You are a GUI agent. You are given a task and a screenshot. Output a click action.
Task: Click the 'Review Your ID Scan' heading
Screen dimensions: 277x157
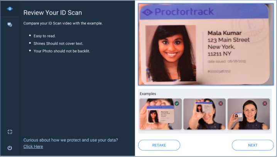pyautogui.click(x=52, y=13)
